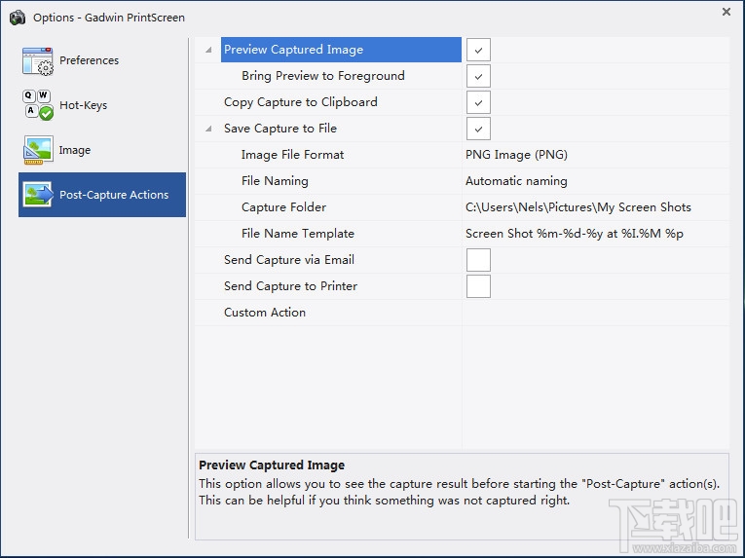
Task: Disable Bring Preview to Foreground checkbox
Action: 478,76
